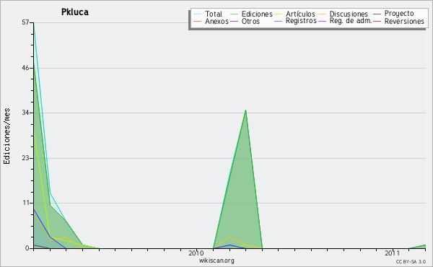Click the y-axis value 57
This screenshot has height=267, width=433.
pos(25,22)
